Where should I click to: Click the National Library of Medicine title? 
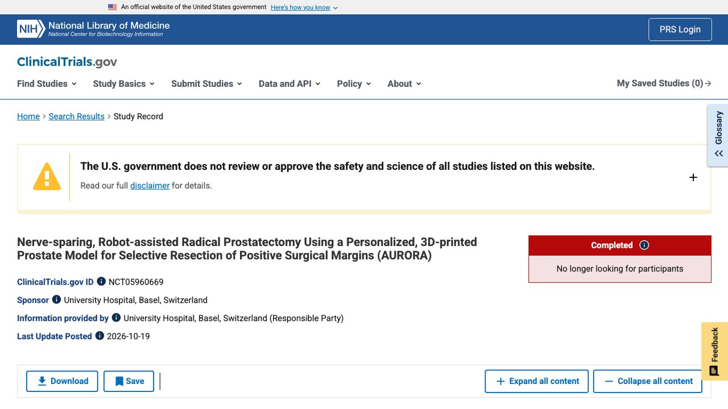109,26
